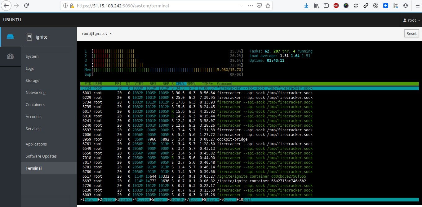Click F4 Filter in htop footer
This screenshot has width=422, height=207.
(141, 200)
